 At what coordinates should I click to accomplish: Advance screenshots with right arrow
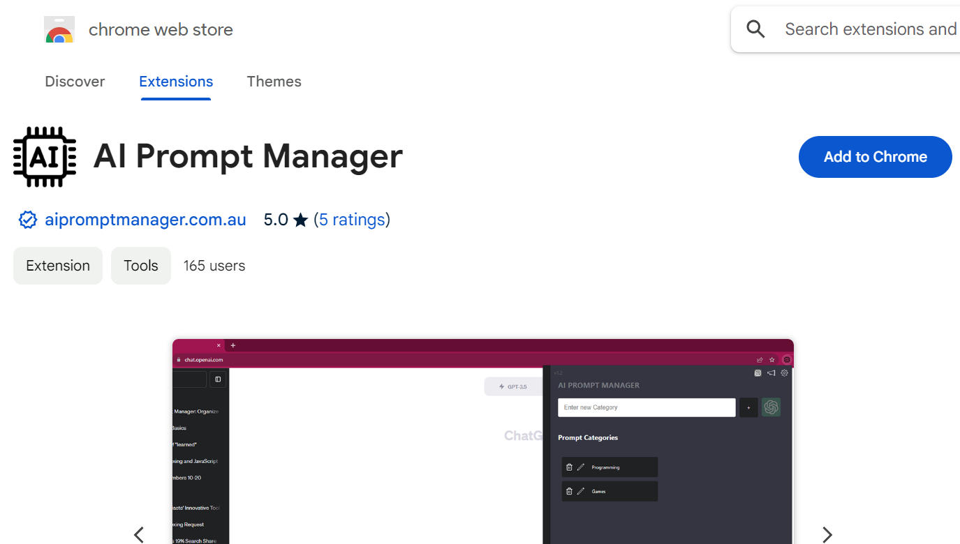(x=827, y=534)
